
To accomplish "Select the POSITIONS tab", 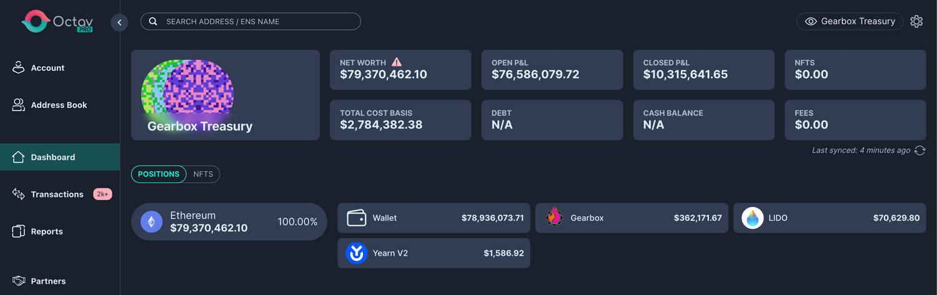I will pyautogui.click(x=159, y=174).
